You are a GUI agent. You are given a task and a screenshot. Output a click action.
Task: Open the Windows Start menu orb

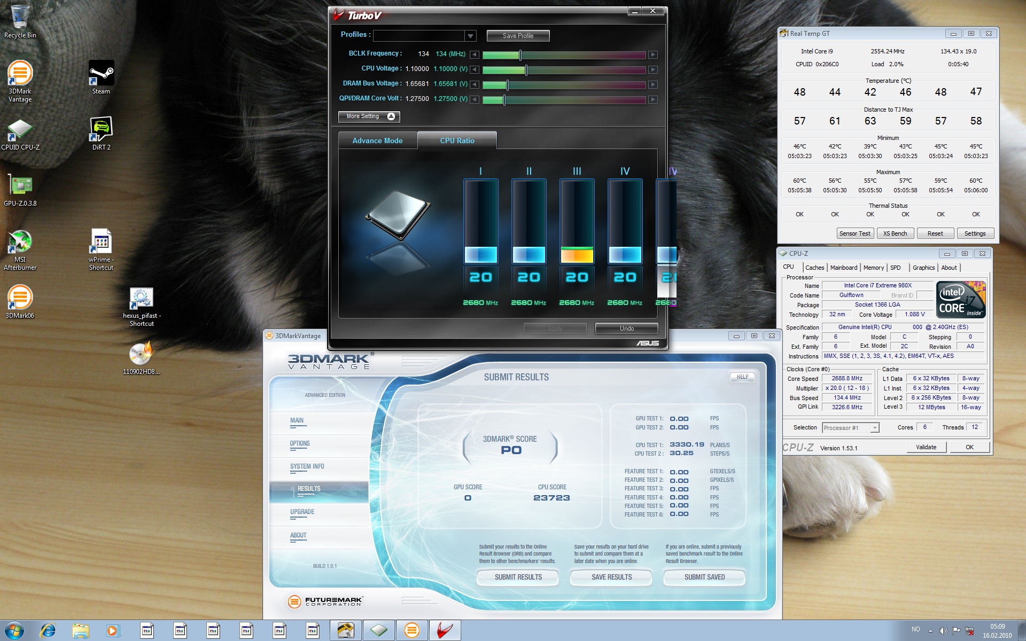[14, 631]
